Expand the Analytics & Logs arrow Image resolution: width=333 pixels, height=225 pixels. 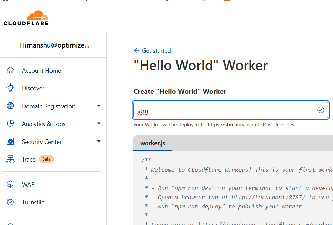(99, 123)
